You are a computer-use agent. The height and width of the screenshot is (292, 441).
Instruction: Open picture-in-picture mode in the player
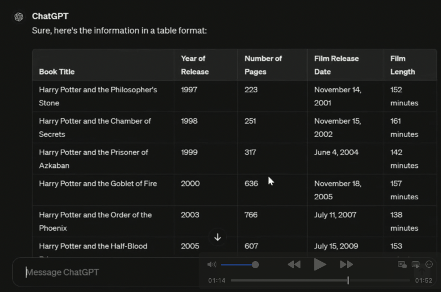coord(402,264)
